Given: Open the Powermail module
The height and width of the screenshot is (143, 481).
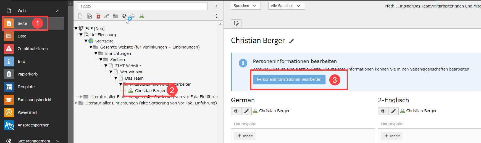Looking at the screenshot, I should pyautogui.click(x=27, y=112).
